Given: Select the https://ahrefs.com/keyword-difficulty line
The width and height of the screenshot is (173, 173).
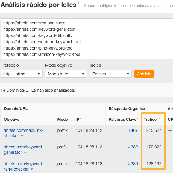Looking at the screenshot, I should [38, 35].
